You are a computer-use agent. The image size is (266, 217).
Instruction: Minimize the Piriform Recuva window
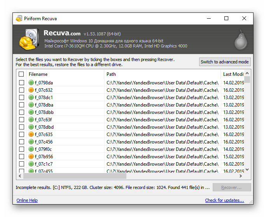(x=209, y=18)
